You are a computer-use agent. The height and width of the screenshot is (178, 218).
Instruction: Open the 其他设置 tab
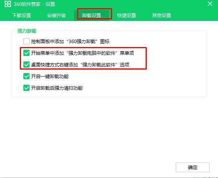click(x=162, y=15)
